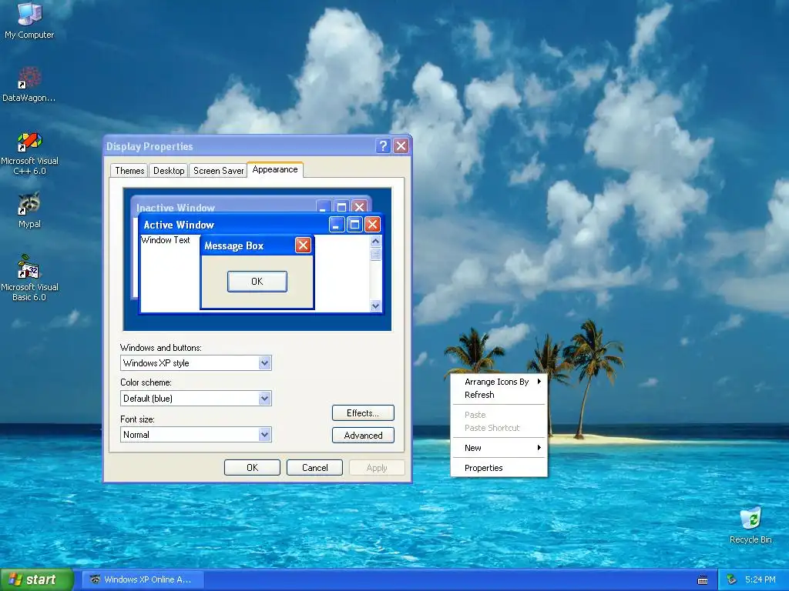This screenshot has height=591, width=789.
Task: Click the Active Window preview minimize icon
Action: tap(337, 224)
